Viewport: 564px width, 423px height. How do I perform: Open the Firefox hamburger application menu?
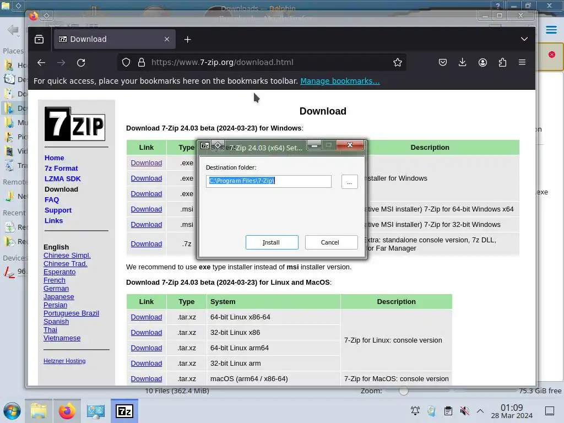[522, 63]
